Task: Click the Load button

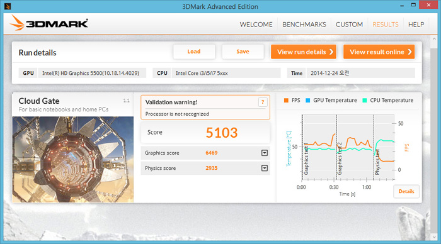Action: (x=194, y=52)
